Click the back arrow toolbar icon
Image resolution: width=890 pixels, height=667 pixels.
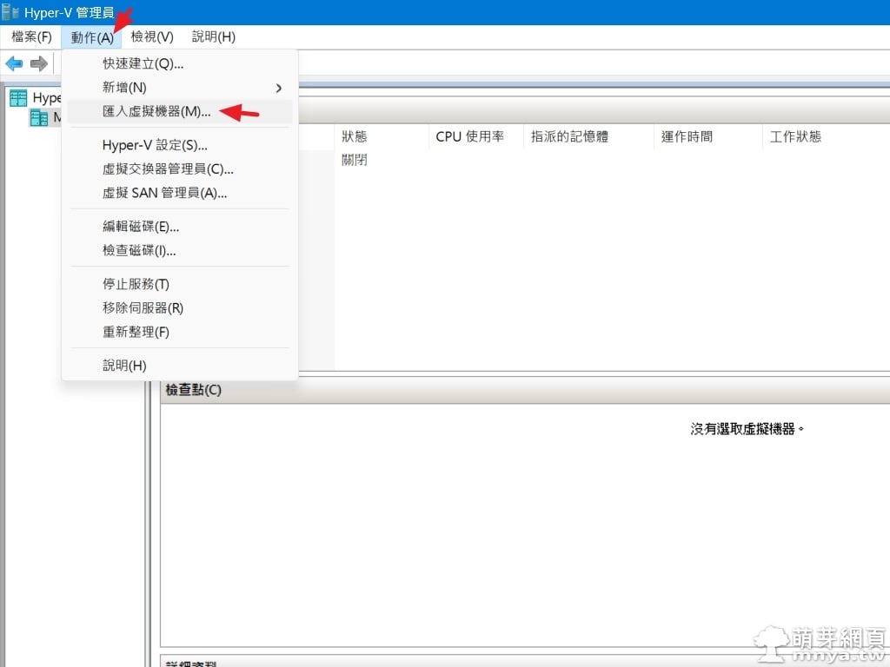click(x=14, y=63)
